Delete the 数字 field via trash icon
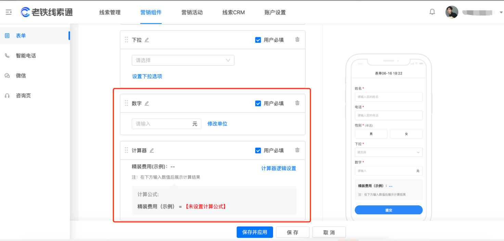 297,103
